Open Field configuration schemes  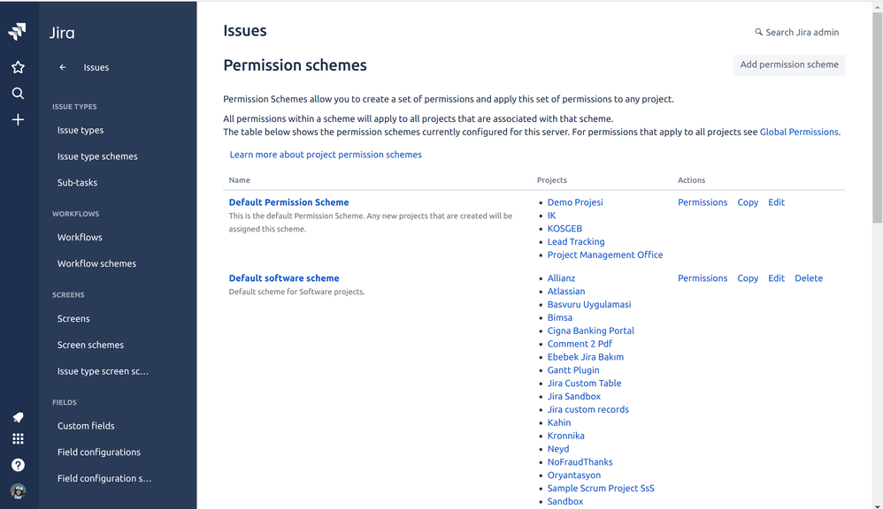coord(104,479)
